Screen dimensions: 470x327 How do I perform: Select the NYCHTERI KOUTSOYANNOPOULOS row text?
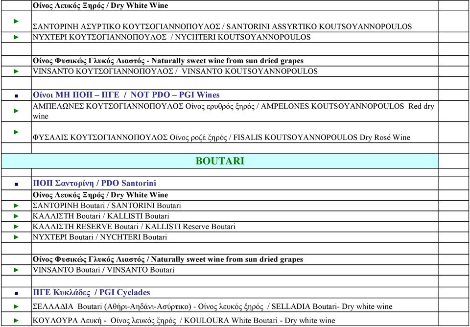point(171,37)
